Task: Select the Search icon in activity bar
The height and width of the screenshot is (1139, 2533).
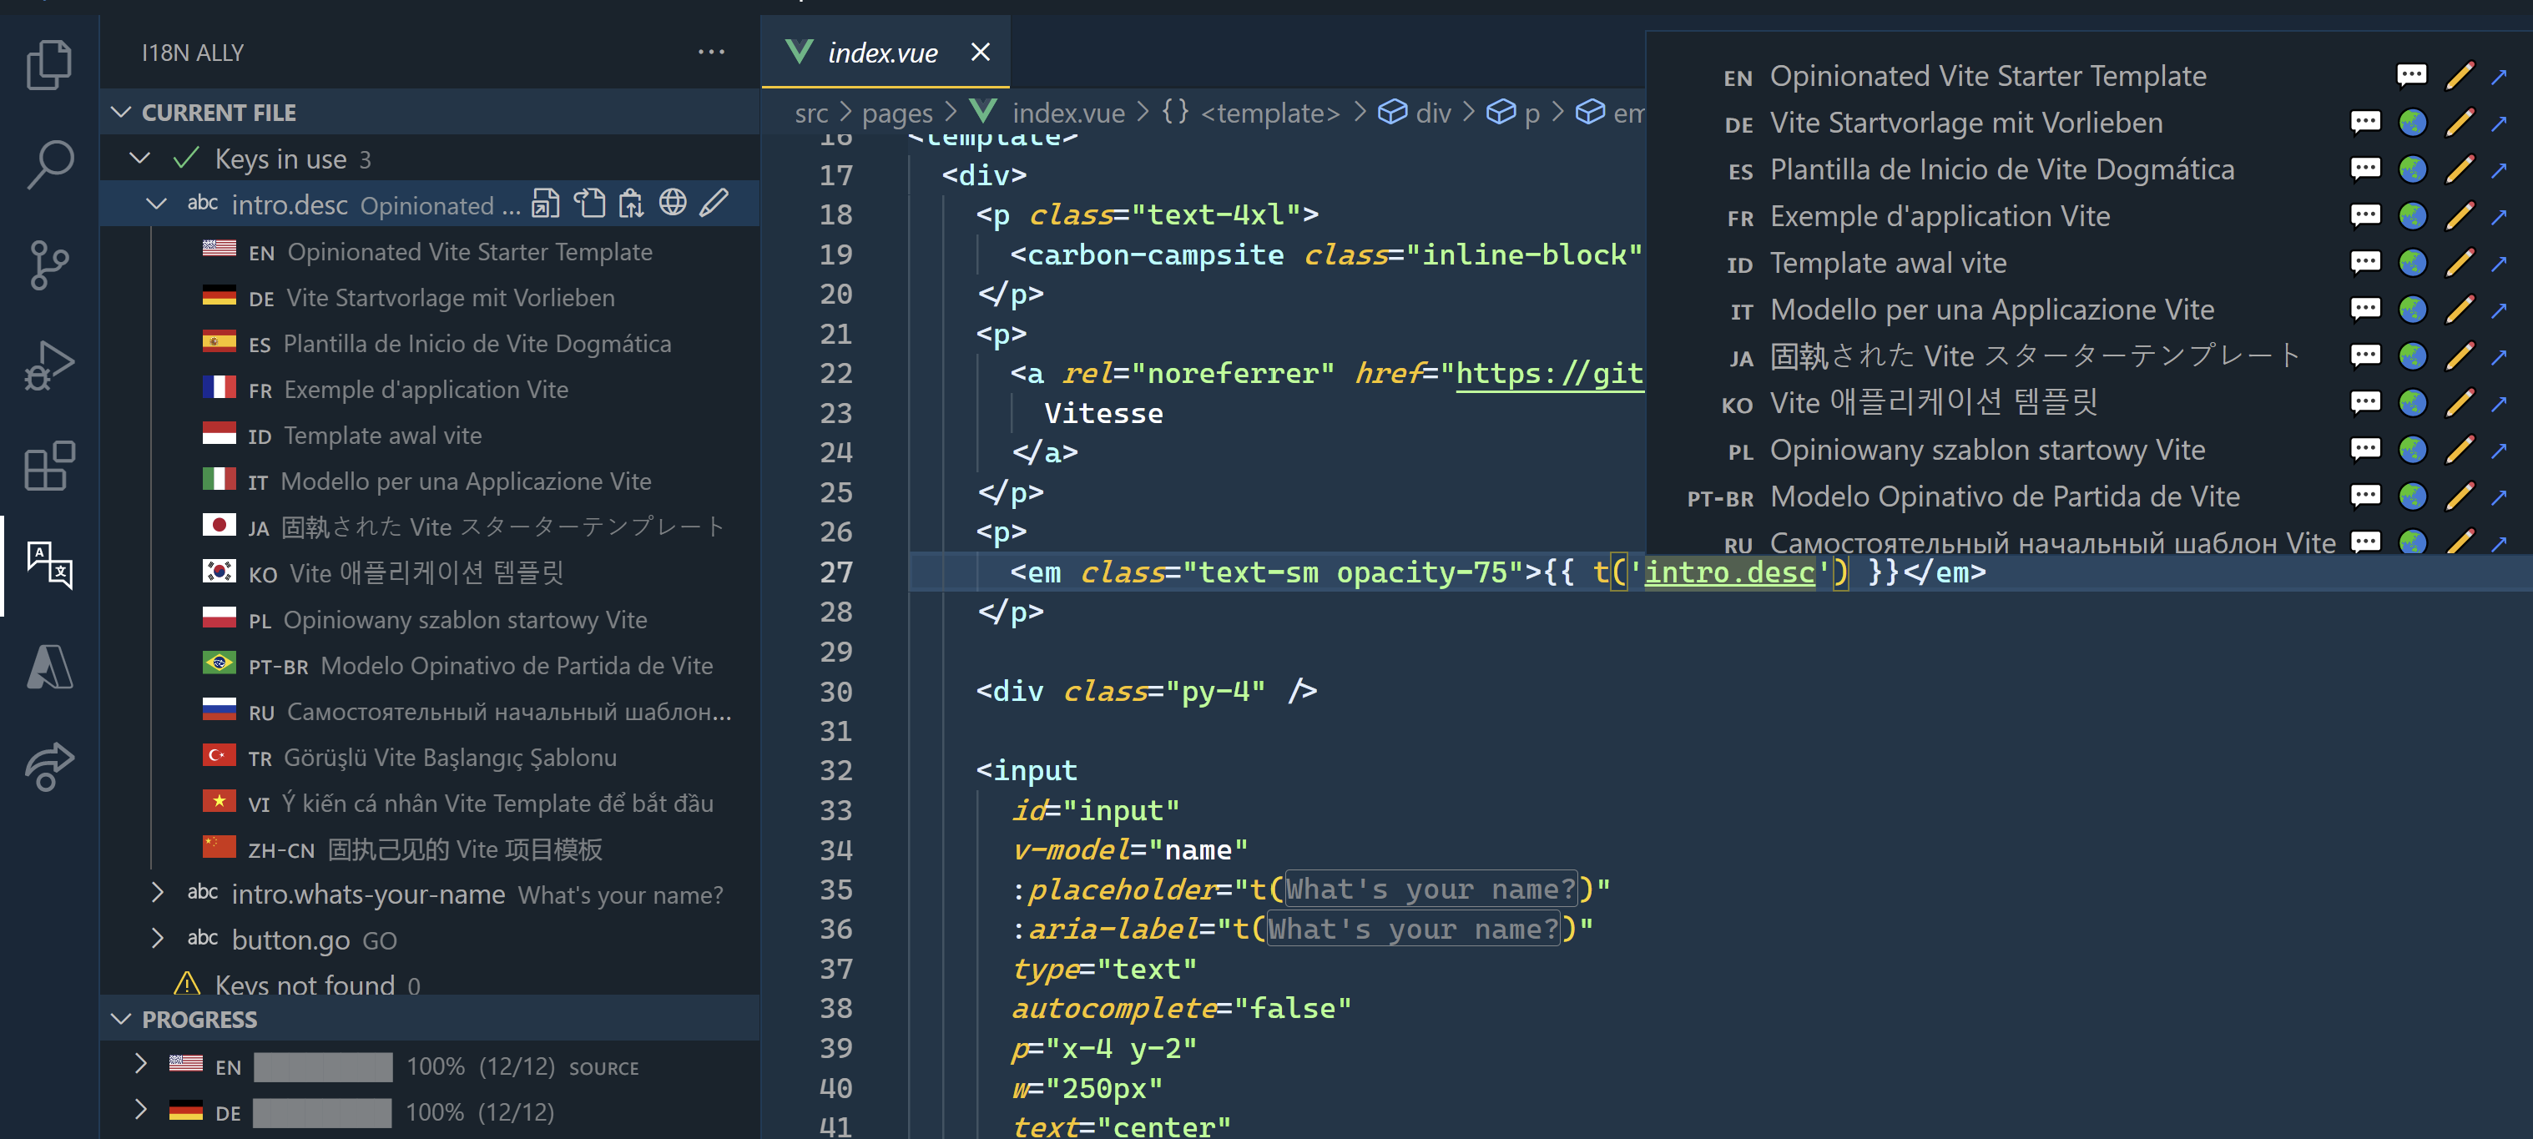Action: pyautogui.click(x=49, y=165)
